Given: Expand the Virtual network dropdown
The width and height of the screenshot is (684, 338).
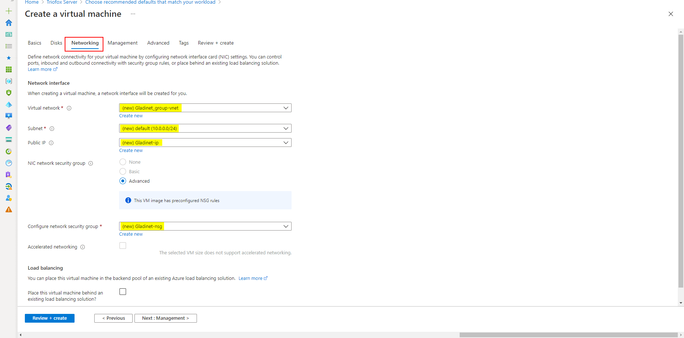Looking at the screenshot, I should (205, 108).
